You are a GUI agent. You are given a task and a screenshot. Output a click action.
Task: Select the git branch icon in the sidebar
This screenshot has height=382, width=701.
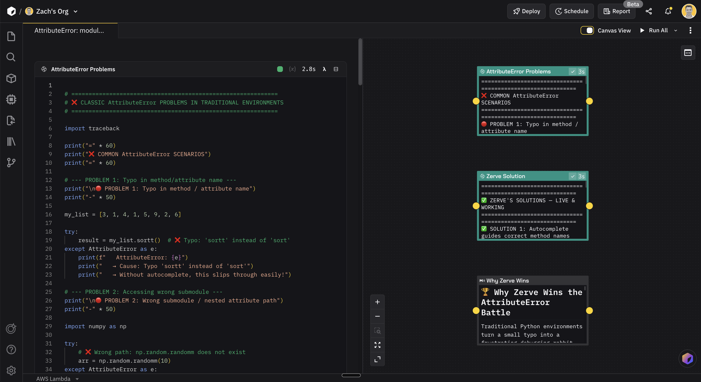pyautogui.click(x=11, y=163)
